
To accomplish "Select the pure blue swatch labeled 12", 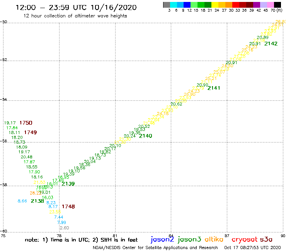I will tap(187, 5).
